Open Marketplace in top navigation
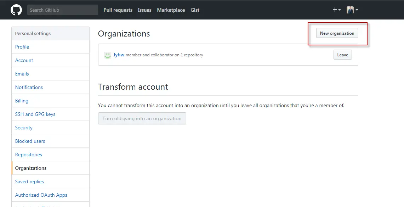The image size is (404, 207). coord(171,10)
